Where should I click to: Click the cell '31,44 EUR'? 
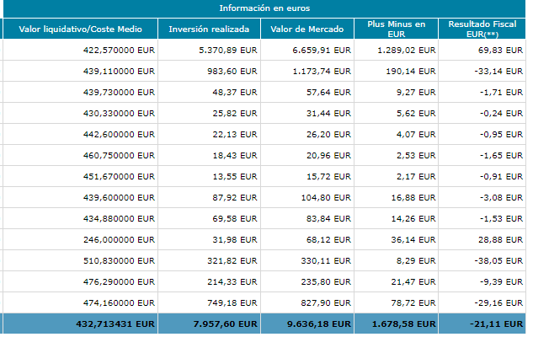click(307, 113)
